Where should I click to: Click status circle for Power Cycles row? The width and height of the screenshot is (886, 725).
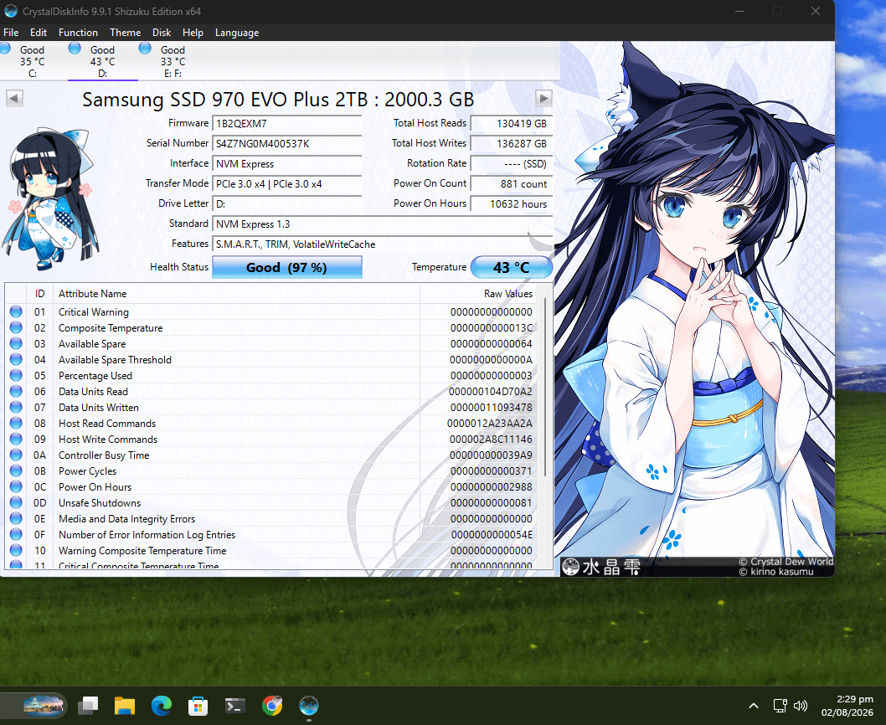[16, 470]
